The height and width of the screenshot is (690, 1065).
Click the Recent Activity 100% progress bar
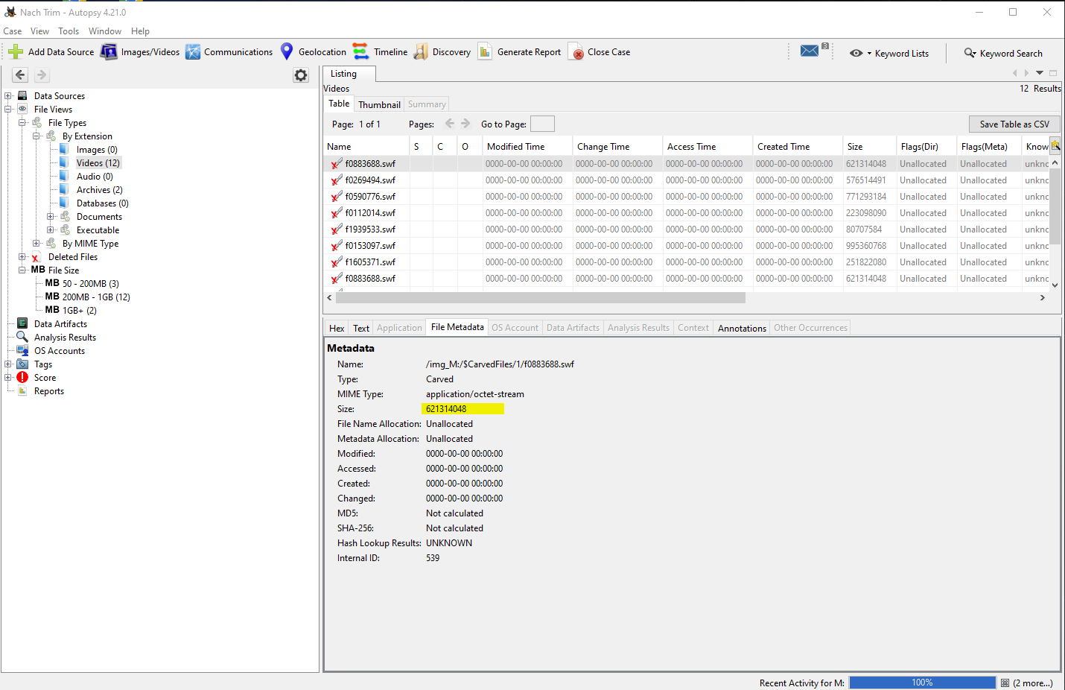[x=922, y=683]
